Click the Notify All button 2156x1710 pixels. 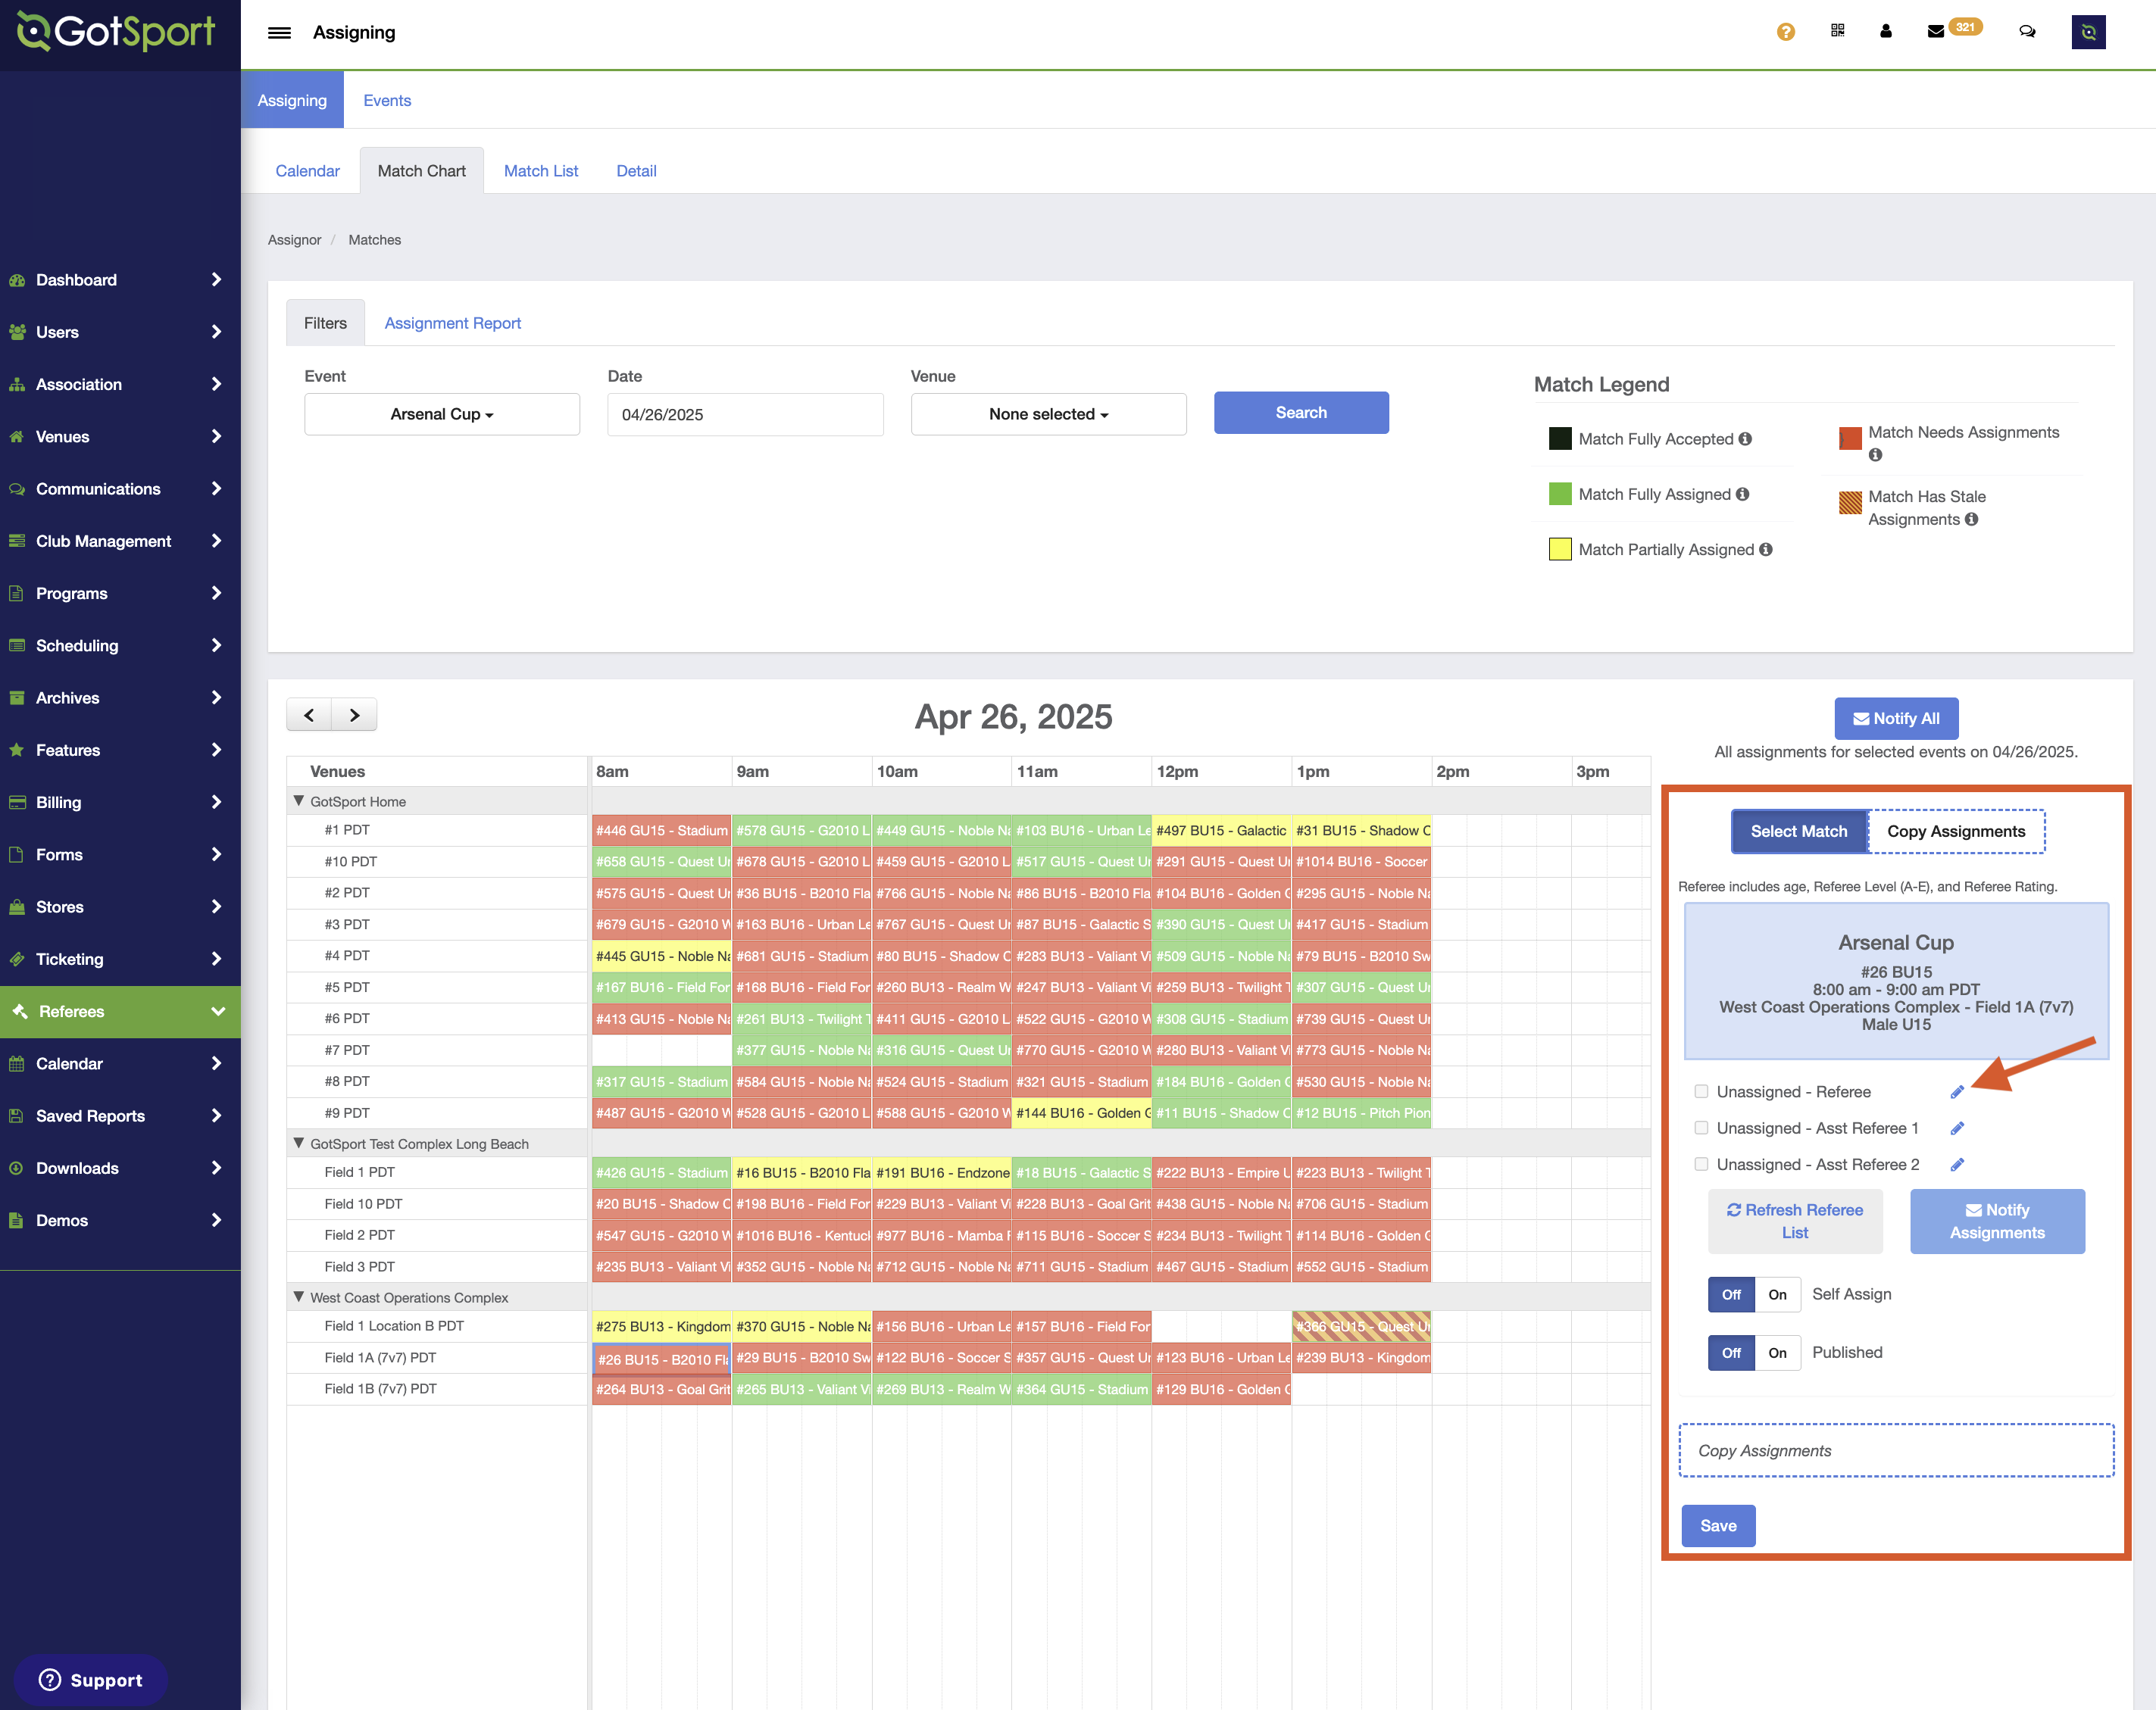(x=1896, y=719)
